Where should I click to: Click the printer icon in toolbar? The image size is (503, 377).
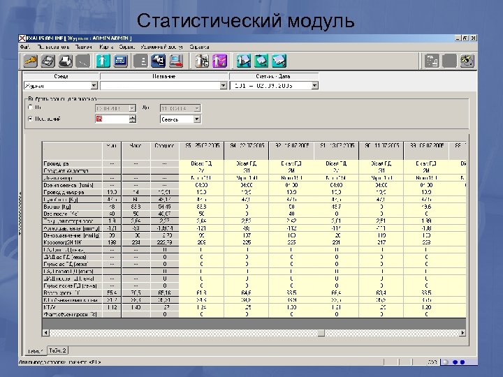[x=65, y=61]
